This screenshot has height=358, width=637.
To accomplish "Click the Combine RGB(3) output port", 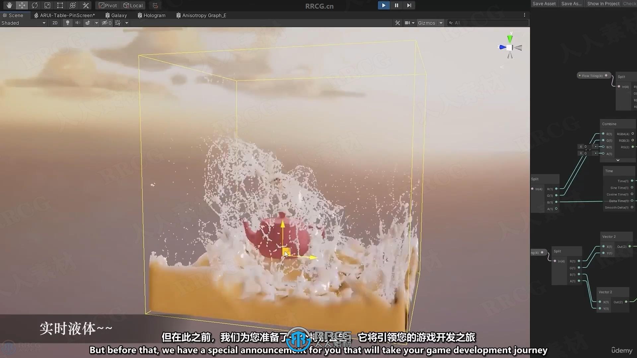I will coord(633,141).
